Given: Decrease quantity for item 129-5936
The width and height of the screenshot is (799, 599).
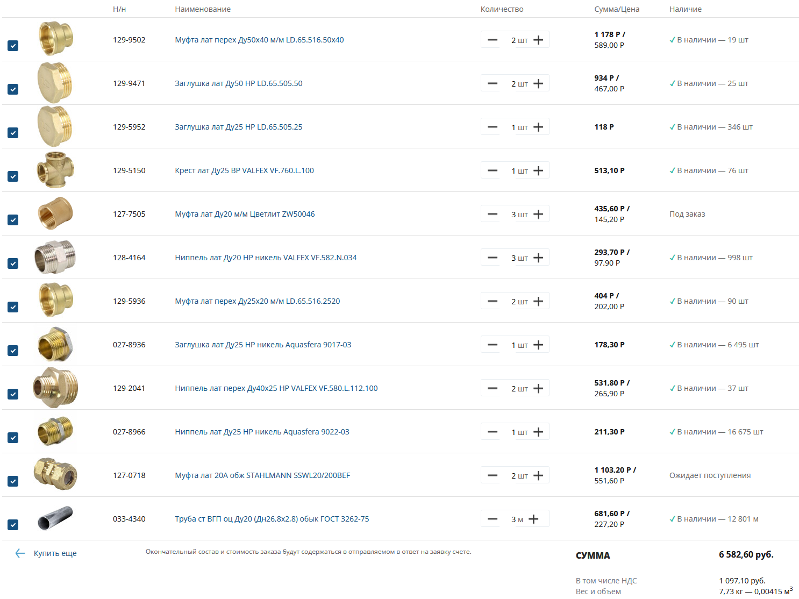Looking at the screenshot, I should click(x=493, y=301).
